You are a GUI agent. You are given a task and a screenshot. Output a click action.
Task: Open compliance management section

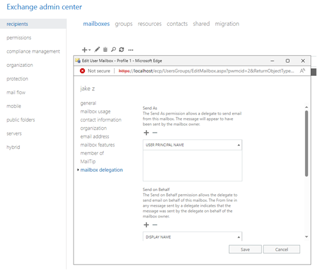(33, 51)
